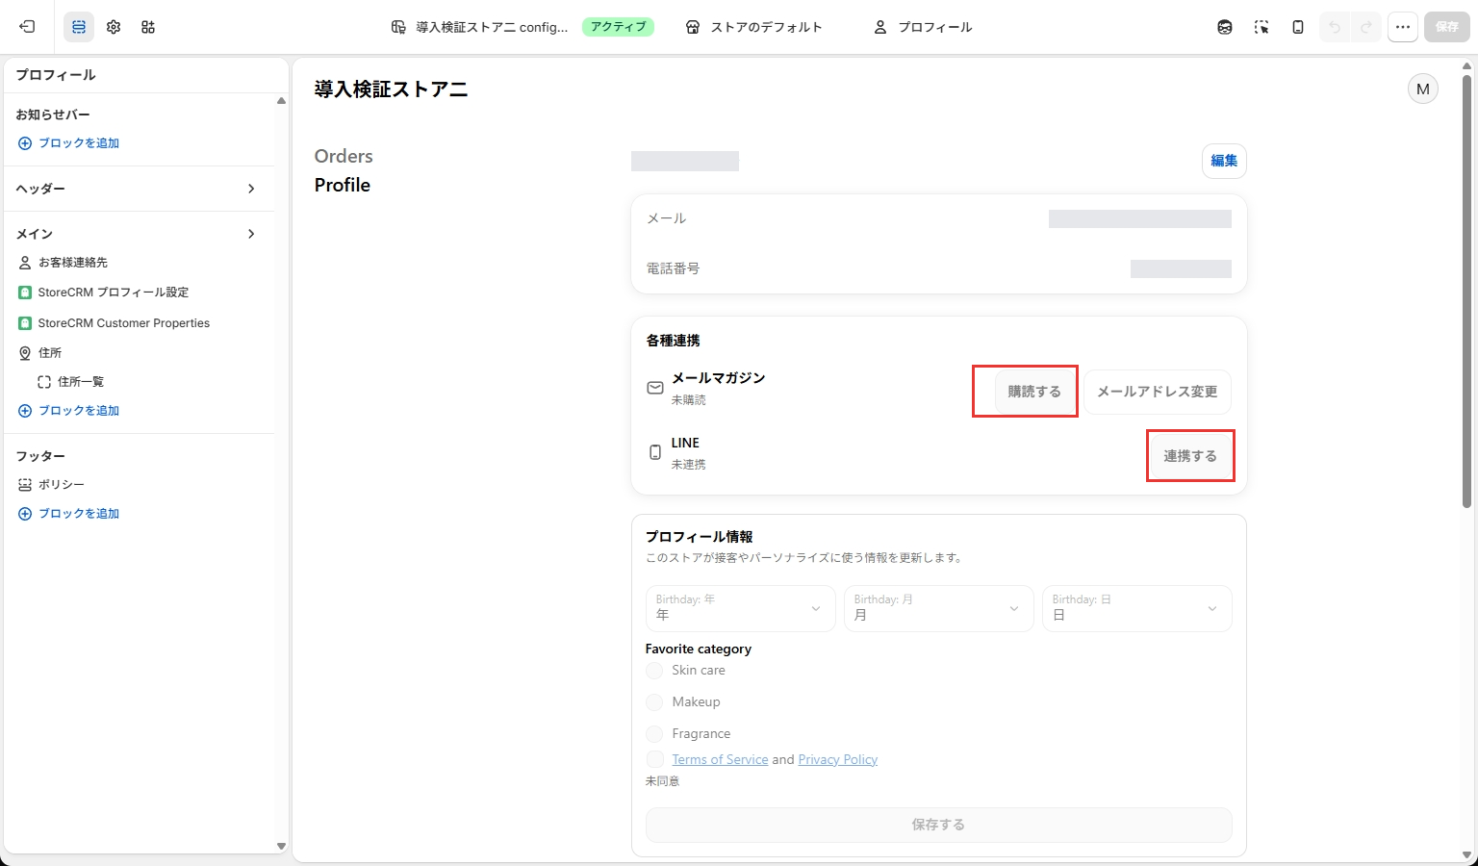Open the Birthday 年 dropdown
1478x866 pixels.
coord(740,608)
